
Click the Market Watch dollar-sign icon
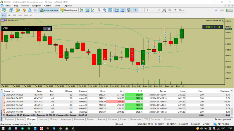[18, 10]
